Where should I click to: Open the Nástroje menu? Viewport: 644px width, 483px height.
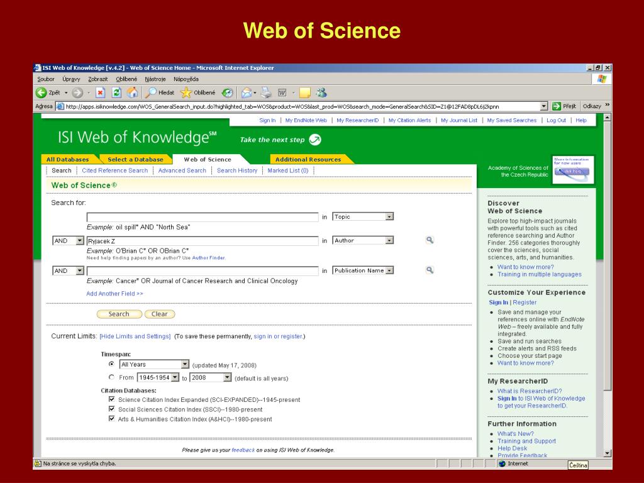point(155,79)
